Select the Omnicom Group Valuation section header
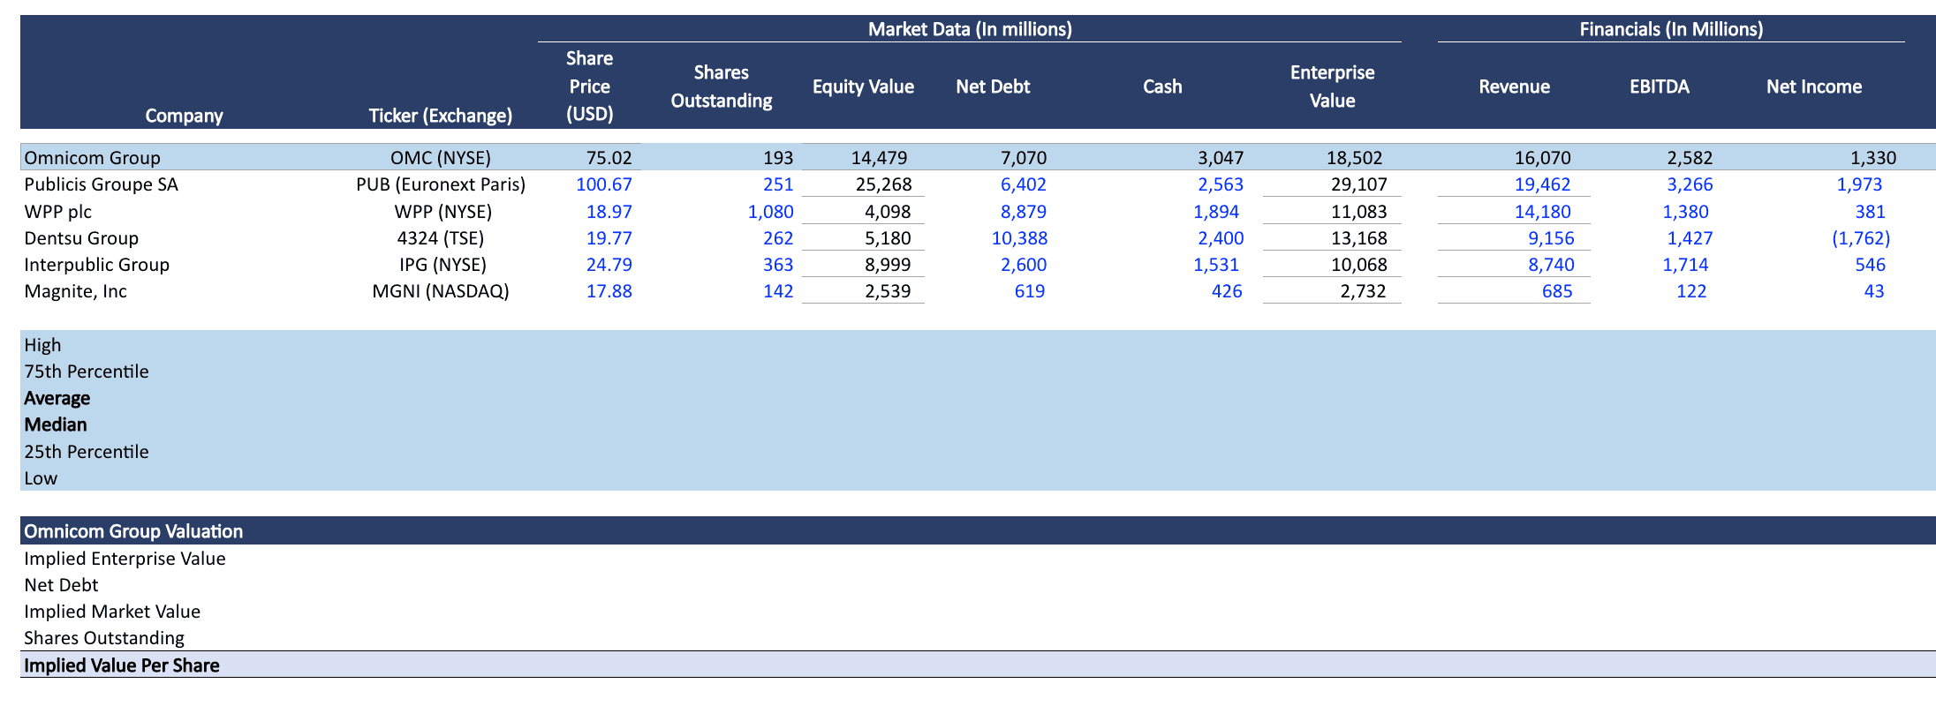1936x706 pixels. click(133, 531)
